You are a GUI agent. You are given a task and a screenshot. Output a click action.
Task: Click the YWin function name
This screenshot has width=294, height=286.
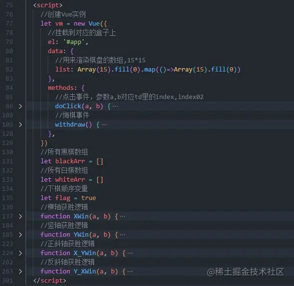(x=81, y=235)
